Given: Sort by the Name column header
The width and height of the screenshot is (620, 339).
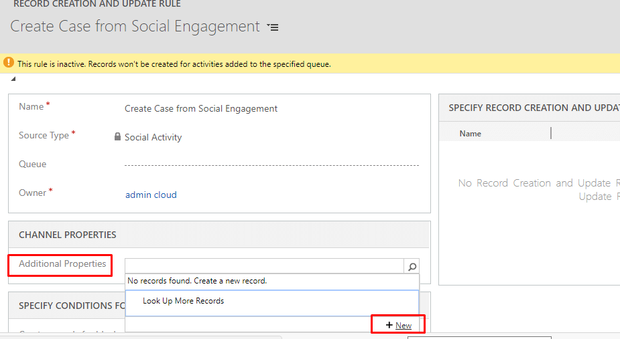Looking at the screenshot, I should pos(470,133).
